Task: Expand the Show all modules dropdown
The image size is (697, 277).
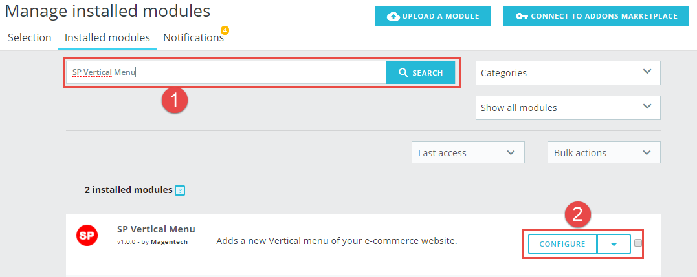Action: 568,108
